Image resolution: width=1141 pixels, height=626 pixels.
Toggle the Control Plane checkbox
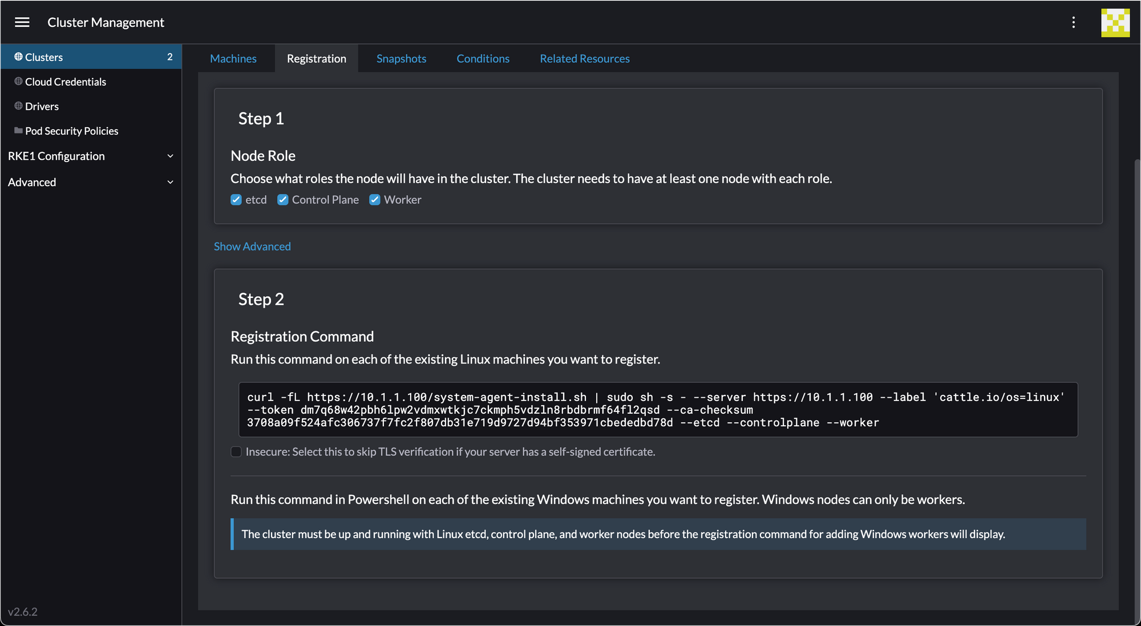[x=282, y=200]
